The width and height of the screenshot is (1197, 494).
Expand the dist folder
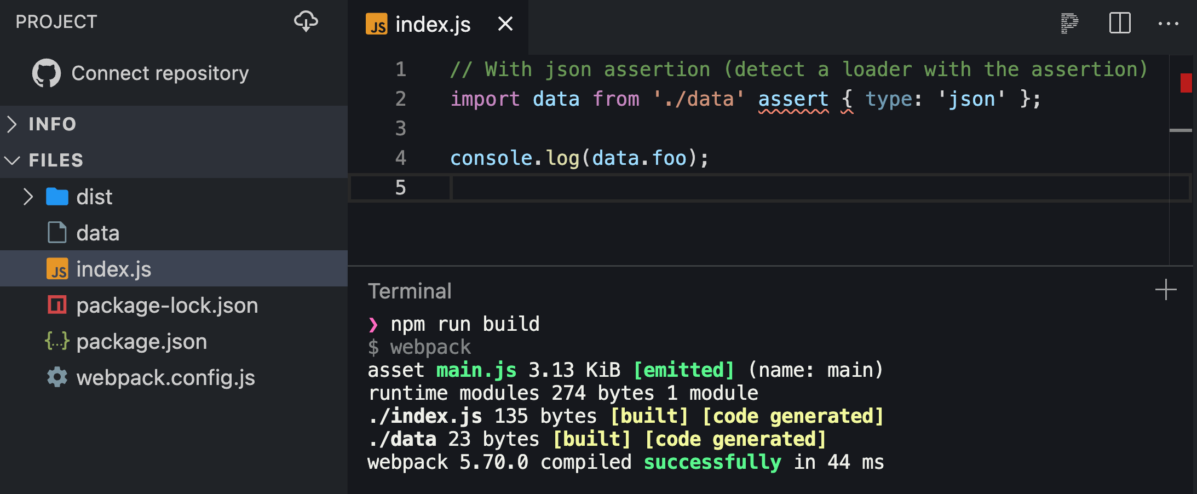click(x=28, y=196)
